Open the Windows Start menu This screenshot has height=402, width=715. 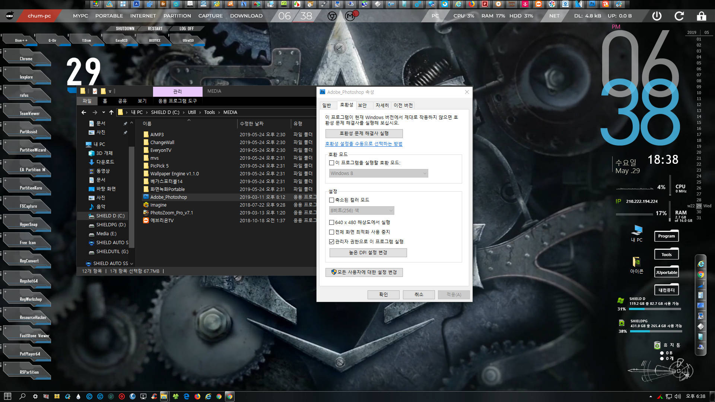(7, 396)
